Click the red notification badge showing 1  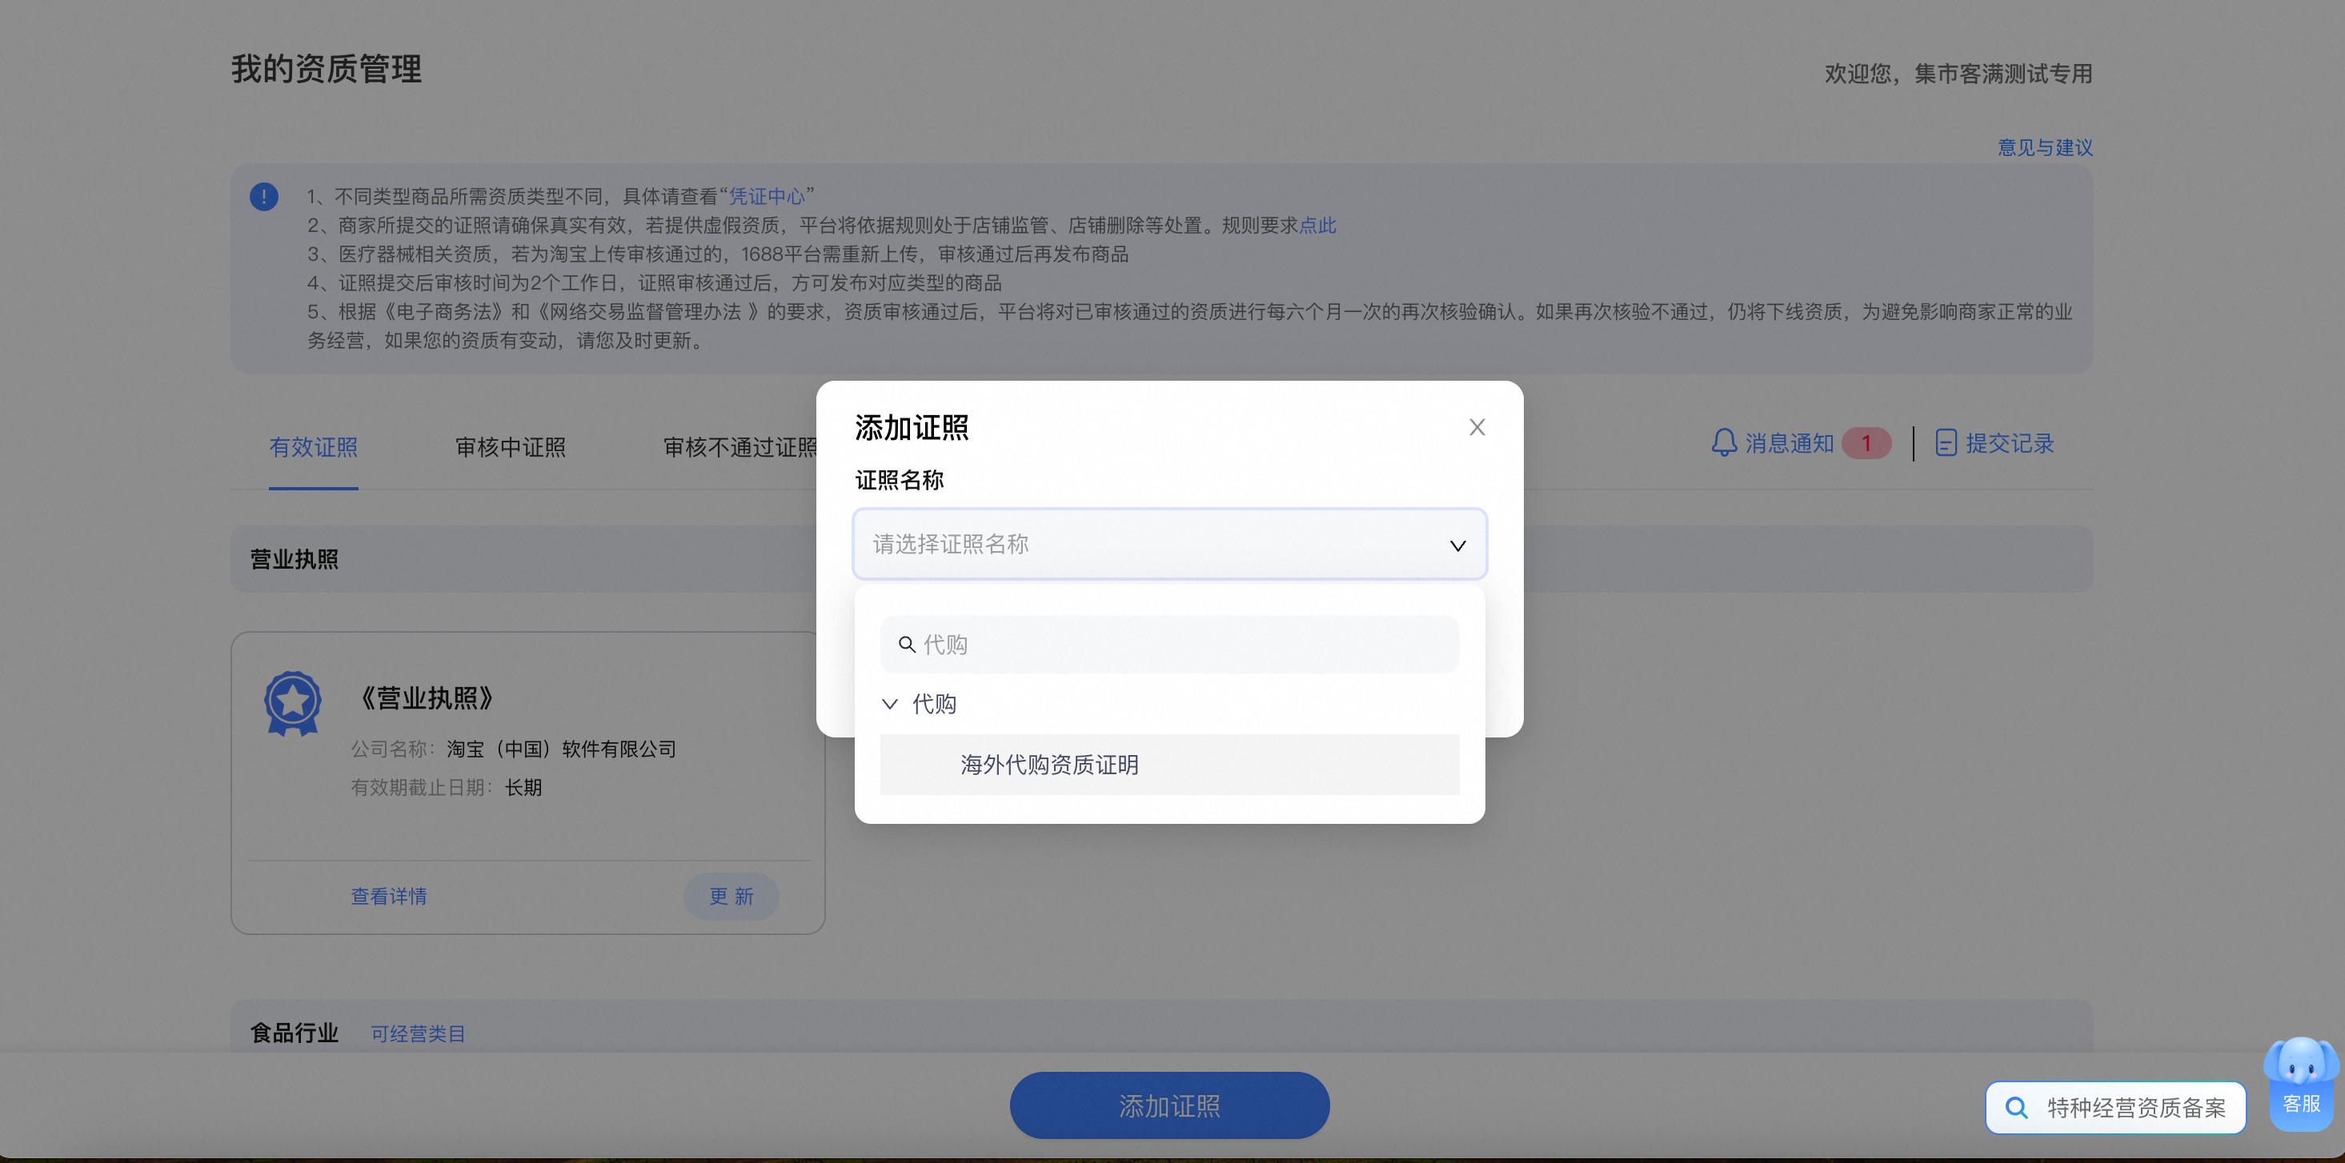point(1866,443)
